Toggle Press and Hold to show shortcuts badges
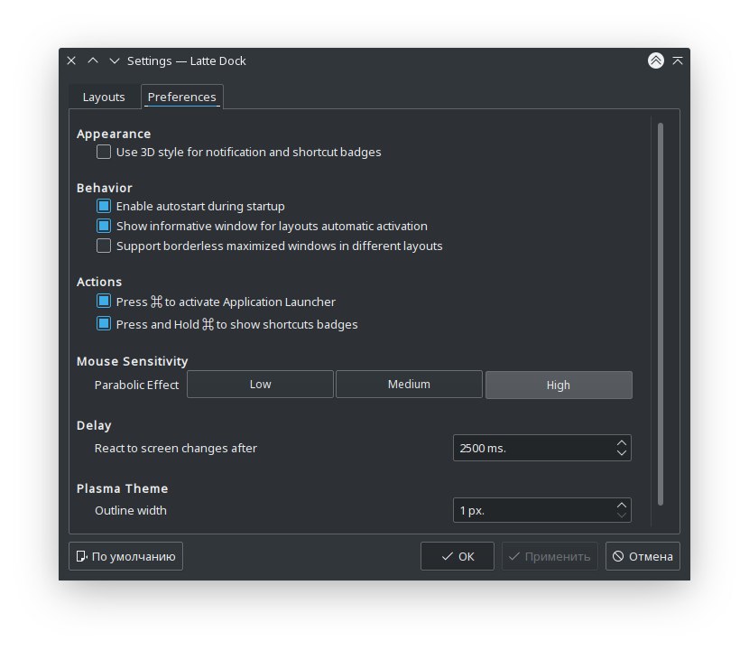This screenshot has width=749, height=650. (x=103, y=323)
